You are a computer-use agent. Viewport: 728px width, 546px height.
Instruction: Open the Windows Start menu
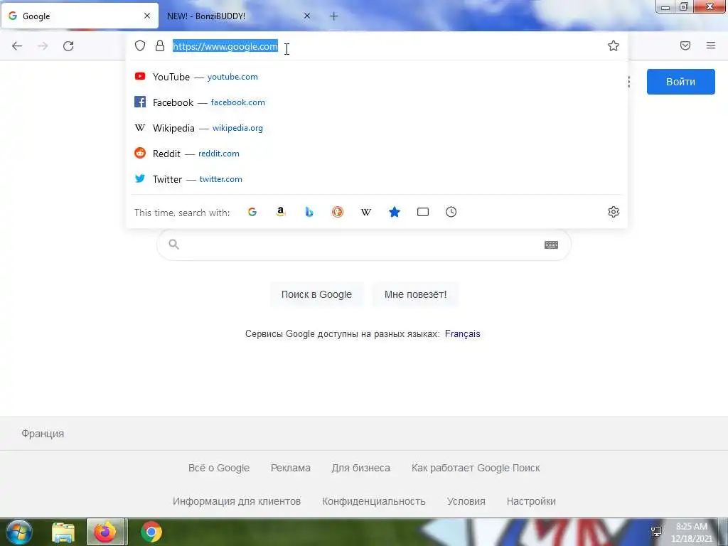(x=19, y=532)
